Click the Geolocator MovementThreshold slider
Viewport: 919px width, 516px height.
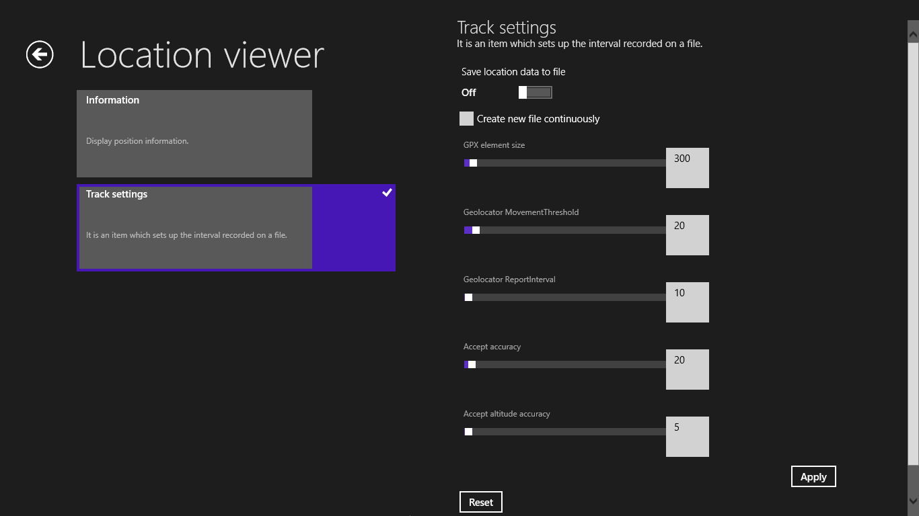pos(564,230)
